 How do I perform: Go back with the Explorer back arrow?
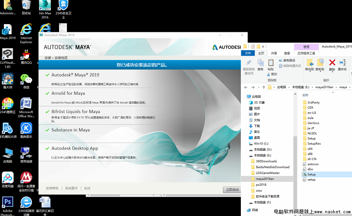pos(246,87)
